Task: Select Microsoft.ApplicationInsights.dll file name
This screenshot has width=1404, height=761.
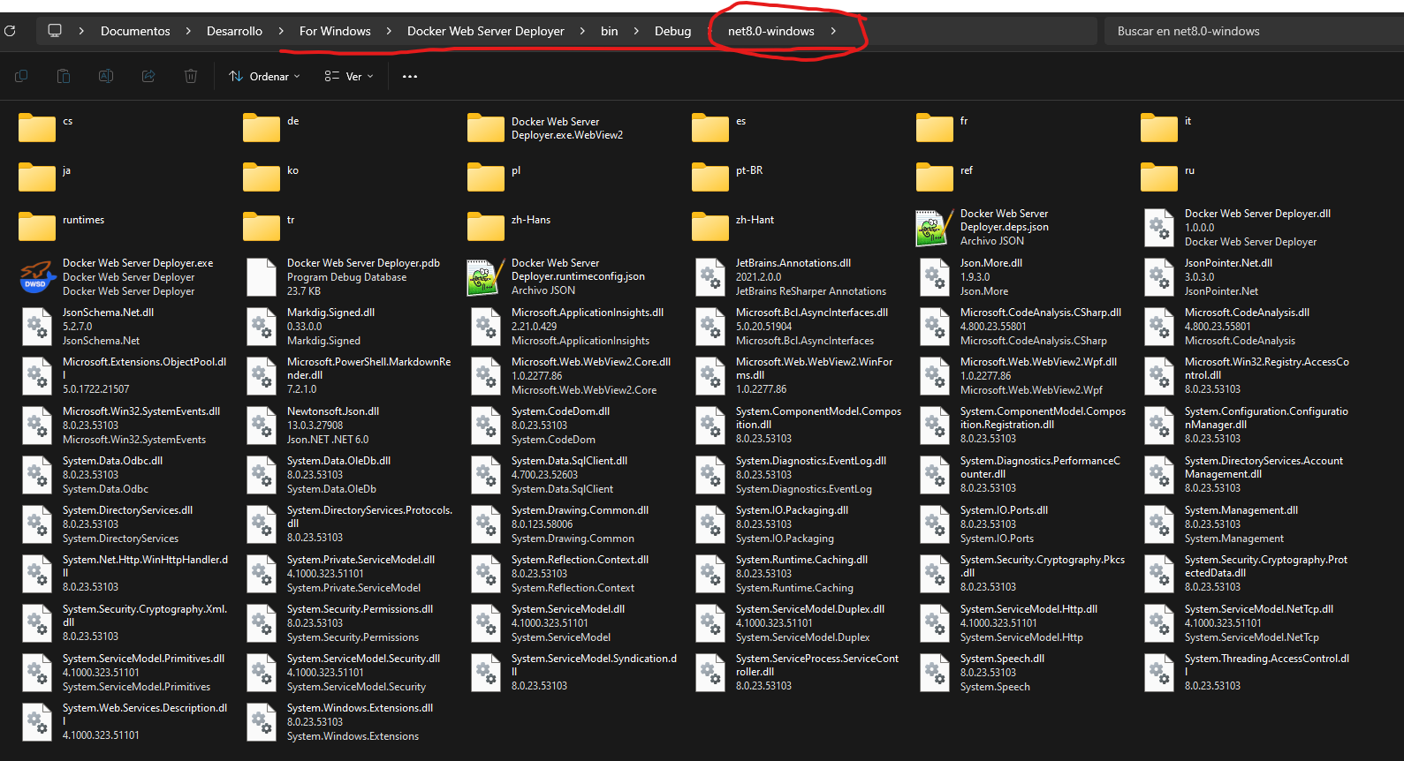Action: point(588,313)
